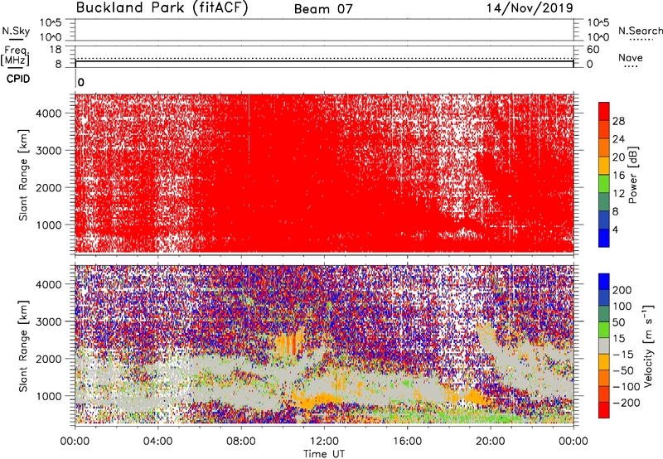Click the "16" label on the power colorbar
The image size is (663, 459).
(x=618, y=176)
